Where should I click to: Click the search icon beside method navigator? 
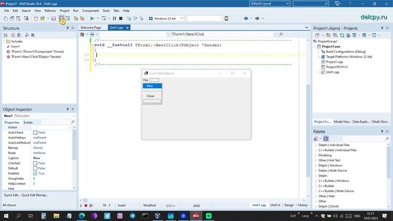(x=281, y=34)
